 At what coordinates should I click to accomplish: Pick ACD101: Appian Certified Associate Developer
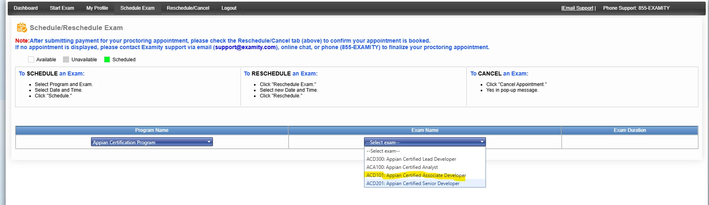point(425,175)
